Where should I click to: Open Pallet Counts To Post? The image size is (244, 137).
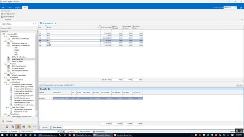21,112
